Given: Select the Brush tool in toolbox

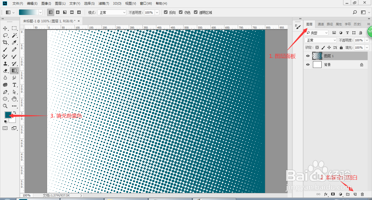Looking at the screenshot, I should [5, 49].
